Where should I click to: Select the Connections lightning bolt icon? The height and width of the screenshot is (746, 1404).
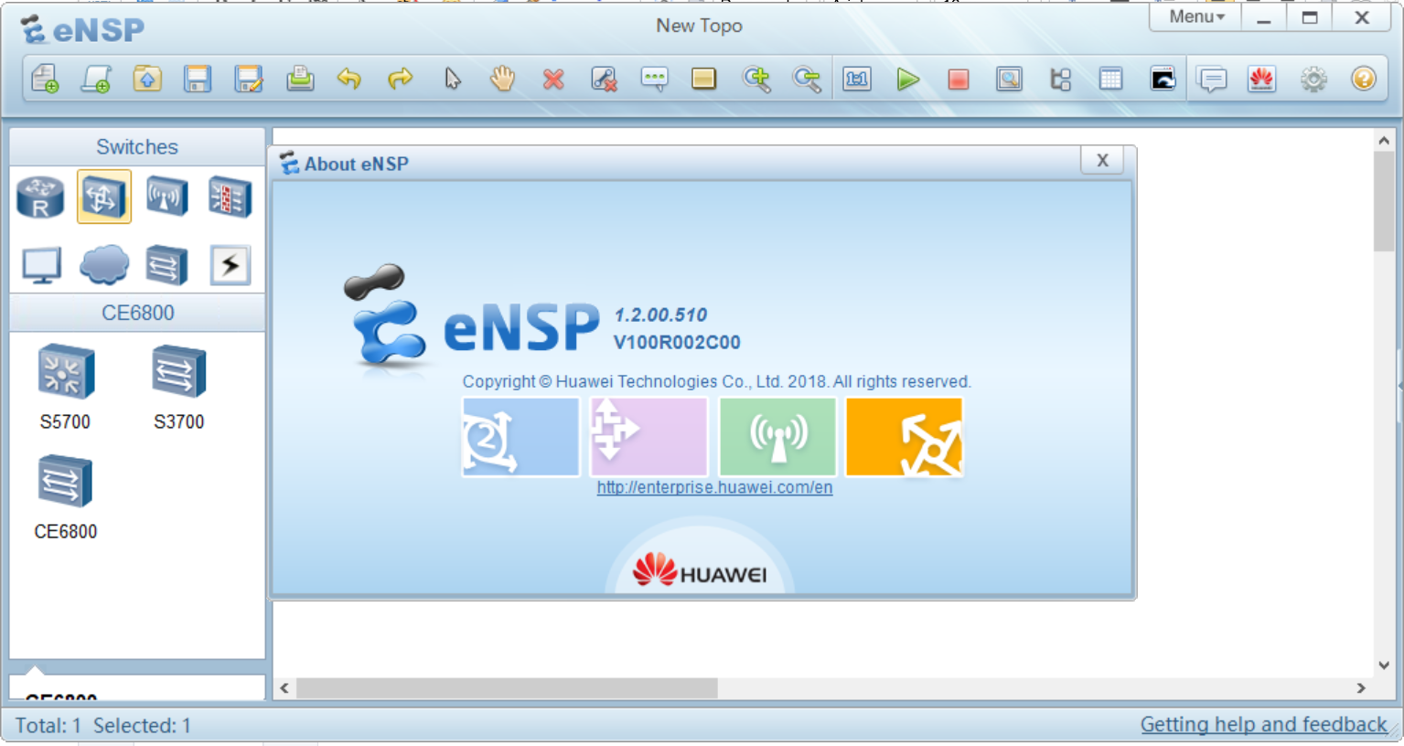230,265
